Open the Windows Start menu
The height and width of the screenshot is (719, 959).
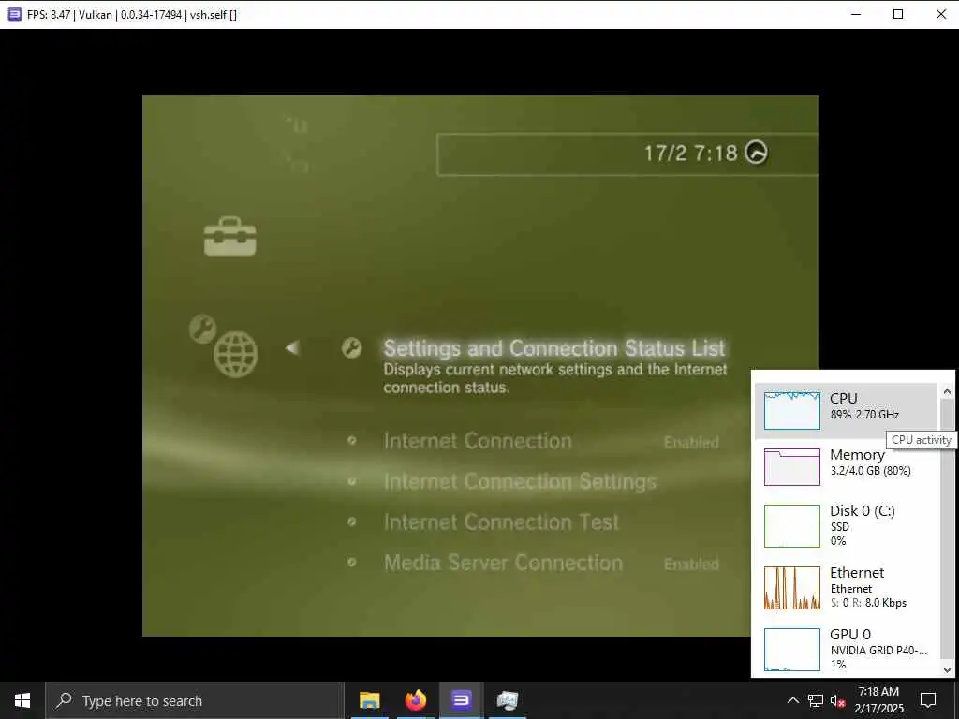[22, 700]
